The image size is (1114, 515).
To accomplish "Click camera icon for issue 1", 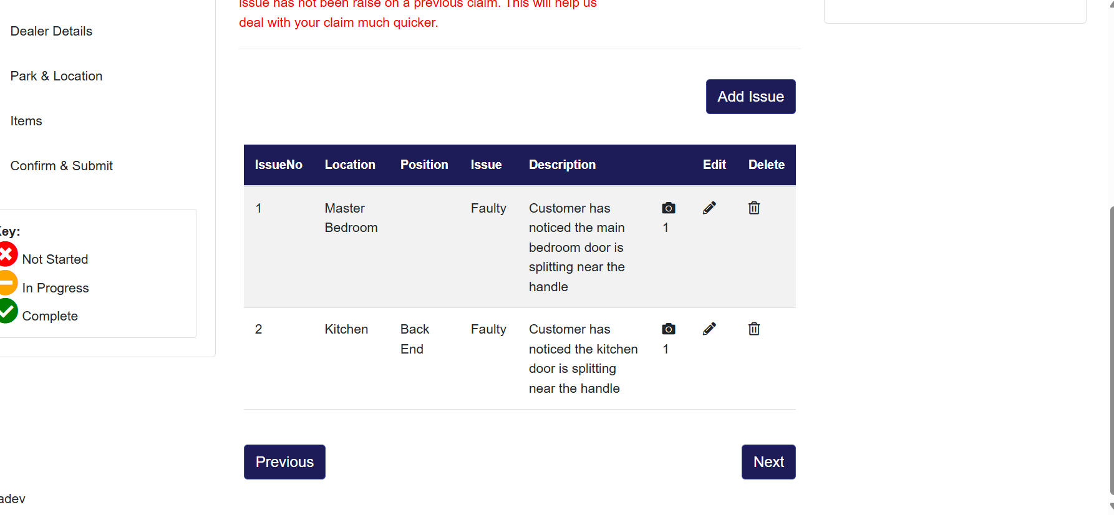I will point(668,208).
